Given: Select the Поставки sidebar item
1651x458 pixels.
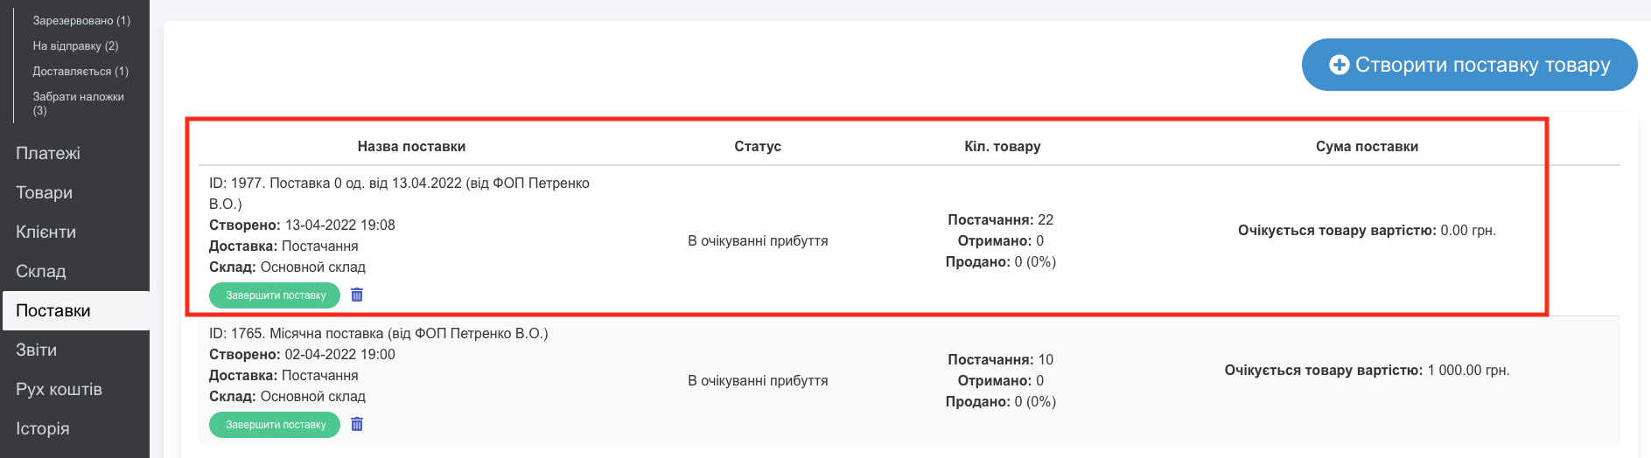Looking at the screenshot, I should 53,310.
